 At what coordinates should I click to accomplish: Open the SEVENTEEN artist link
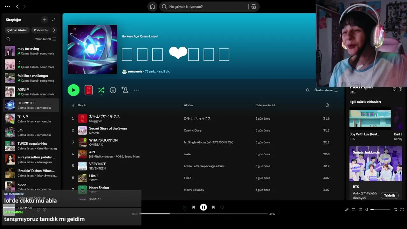point(97,169)
